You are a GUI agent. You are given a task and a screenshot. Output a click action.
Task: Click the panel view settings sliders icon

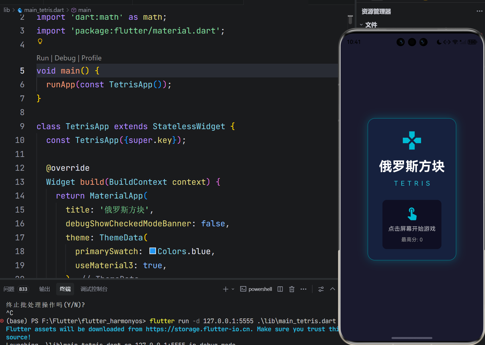[321, 289]
